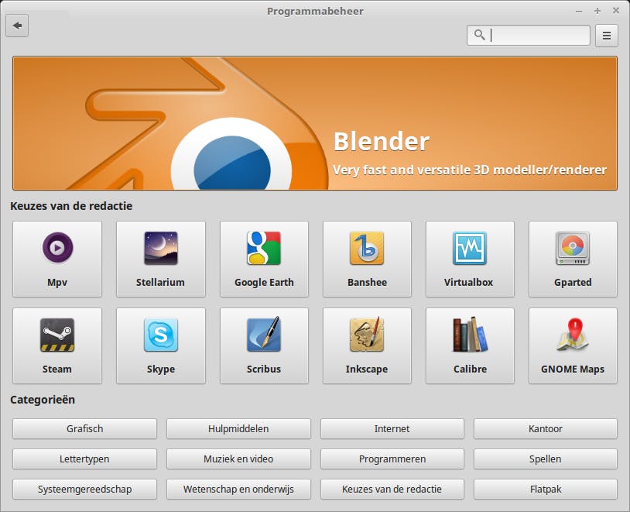Open the GNOME Maps app tile

pos(573,346)
